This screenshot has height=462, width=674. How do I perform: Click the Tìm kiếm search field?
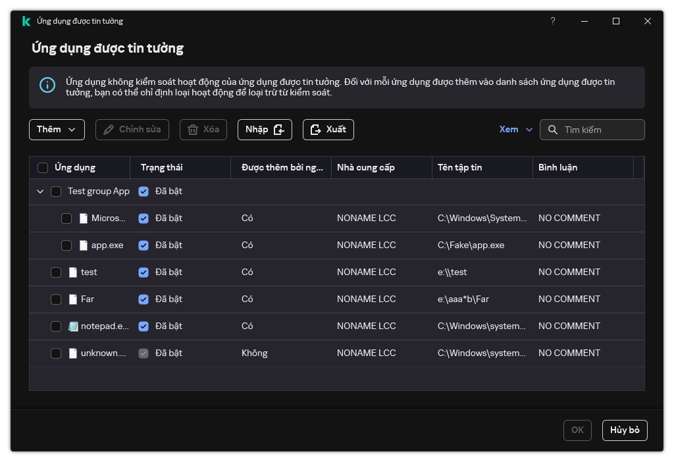pyautogui.click(x=600, y=130)
